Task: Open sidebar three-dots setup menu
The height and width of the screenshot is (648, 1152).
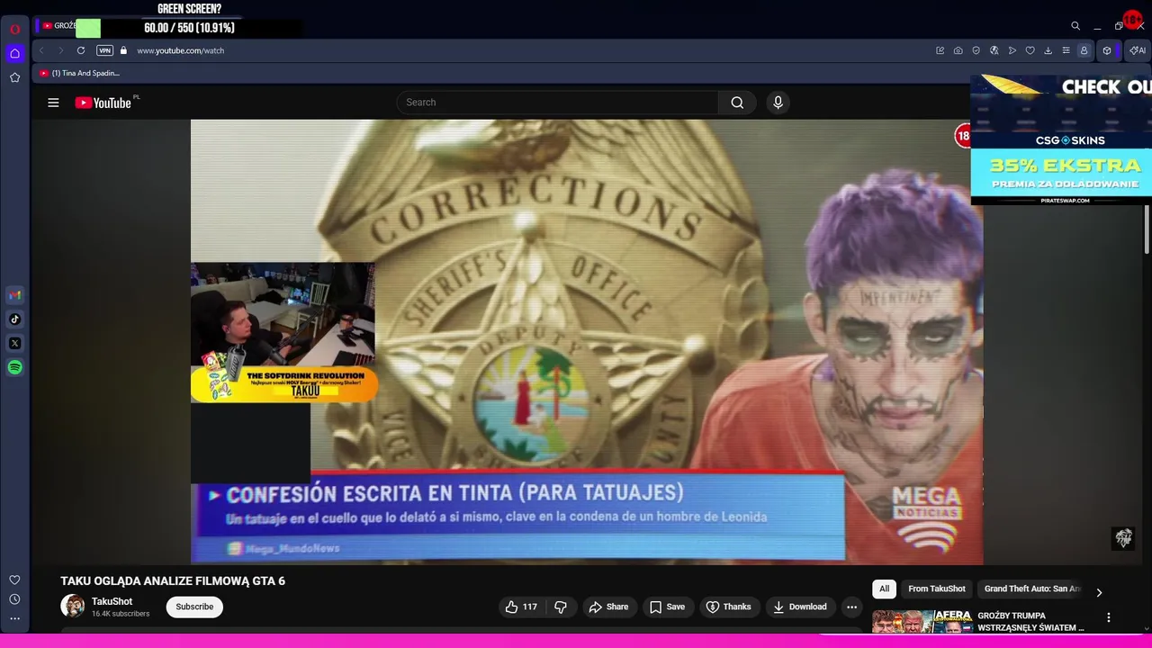Action: 14,618
